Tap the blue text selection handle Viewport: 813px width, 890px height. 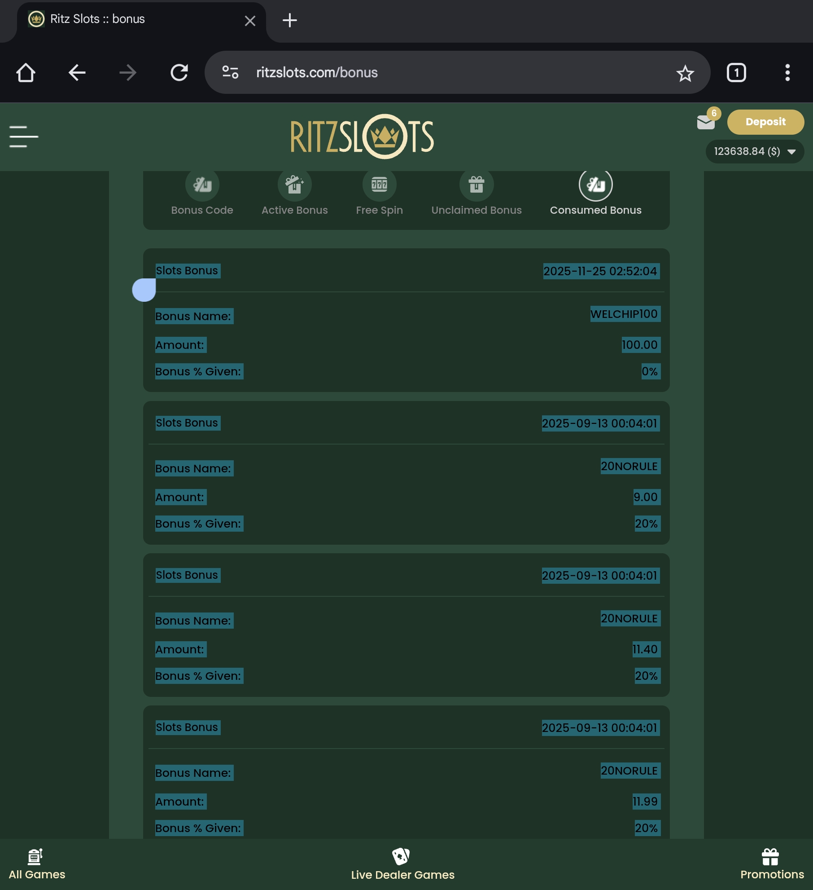144,290
